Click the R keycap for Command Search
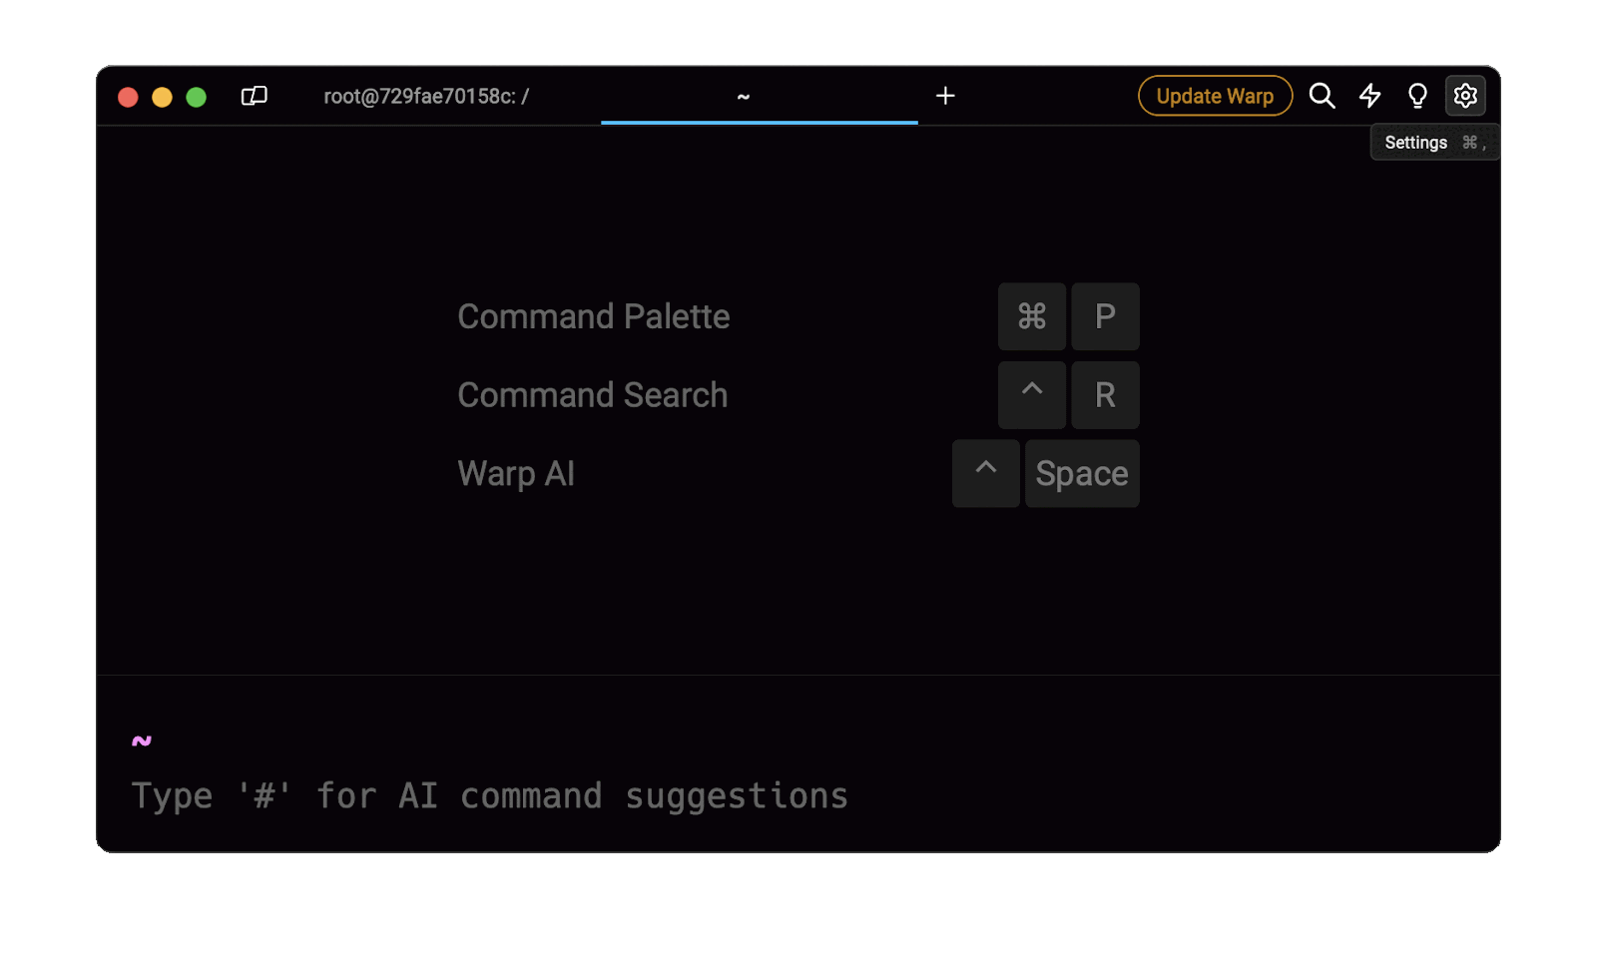The height and width of the screenshot is (979, 1597). (1104, 395)
